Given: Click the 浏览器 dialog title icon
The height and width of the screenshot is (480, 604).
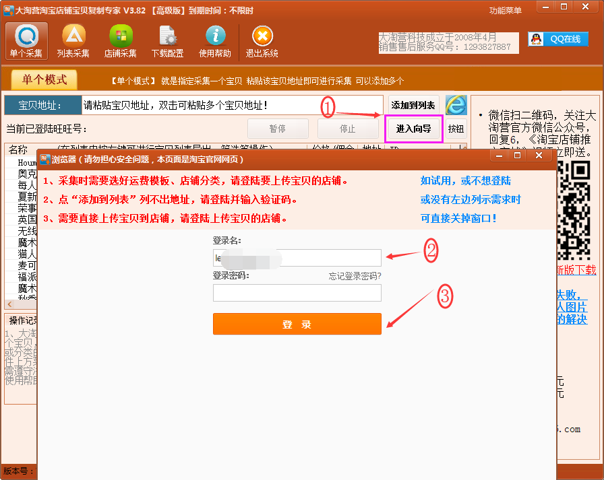Looking at the screenshot, I should point(45,160).
